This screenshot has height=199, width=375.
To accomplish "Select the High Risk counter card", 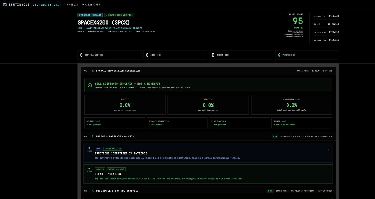I will [x=175, y=55].
